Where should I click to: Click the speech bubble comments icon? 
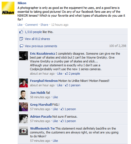coord(21,46)
